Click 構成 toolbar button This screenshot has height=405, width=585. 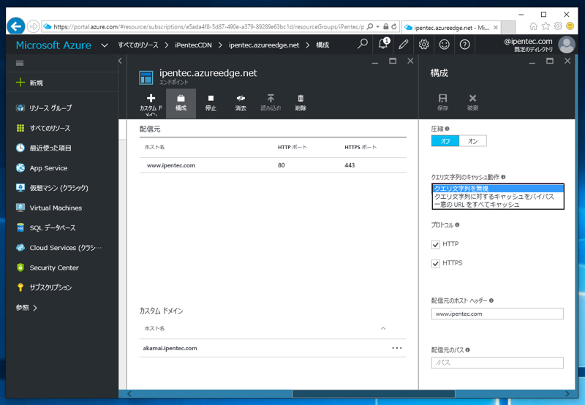click(x=181, y=104)
